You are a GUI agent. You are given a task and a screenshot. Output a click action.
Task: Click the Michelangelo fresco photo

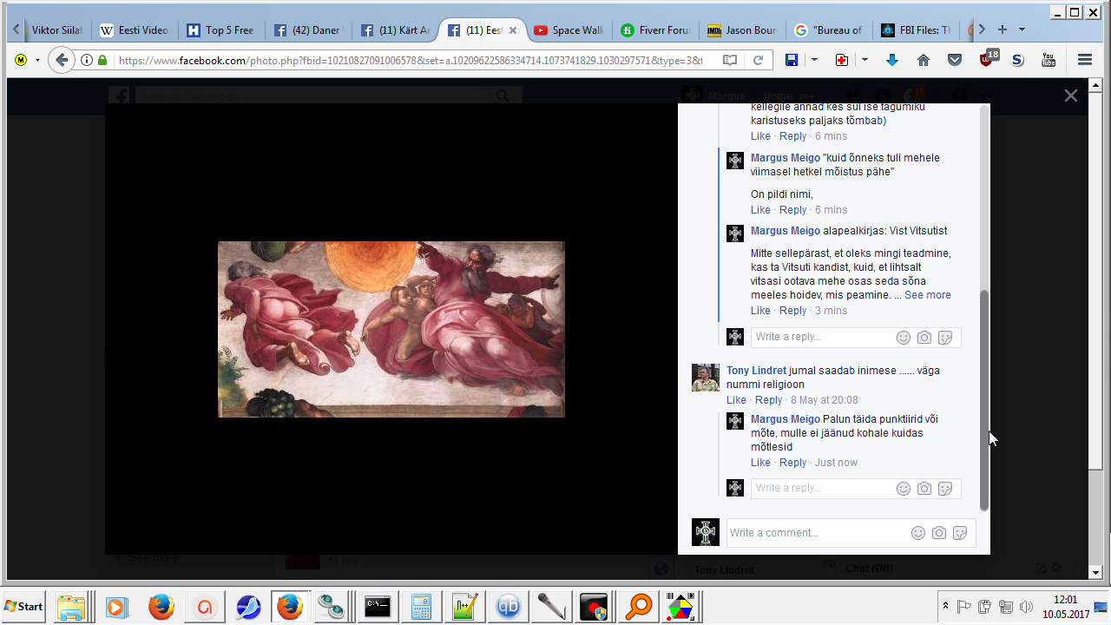click(x=391, y=329)
